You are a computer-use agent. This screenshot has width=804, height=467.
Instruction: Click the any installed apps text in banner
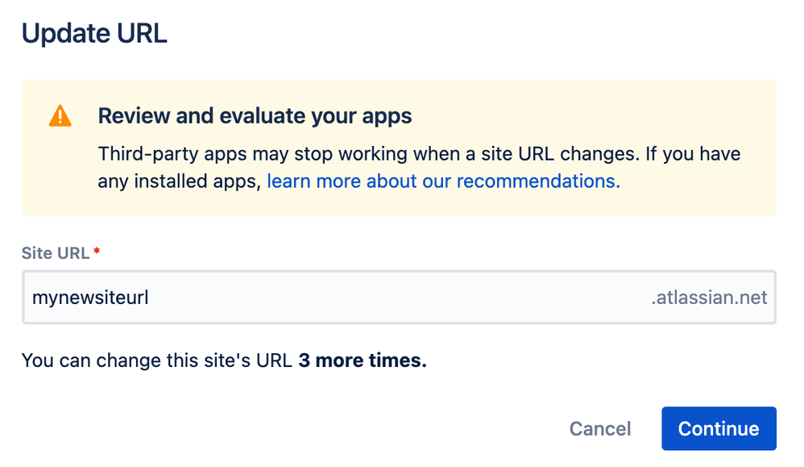point(180,181)
